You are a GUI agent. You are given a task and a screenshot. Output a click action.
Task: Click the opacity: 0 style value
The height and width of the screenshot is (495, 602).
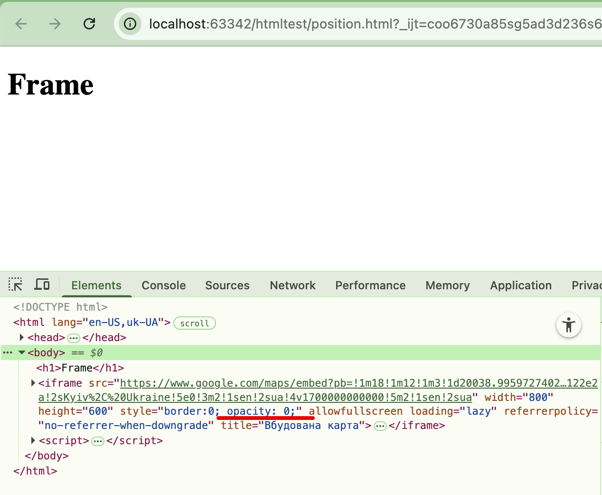tap(261, 411)
